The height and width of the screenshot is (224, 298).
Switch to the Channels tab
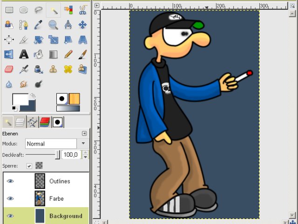(x=45, y=122)
